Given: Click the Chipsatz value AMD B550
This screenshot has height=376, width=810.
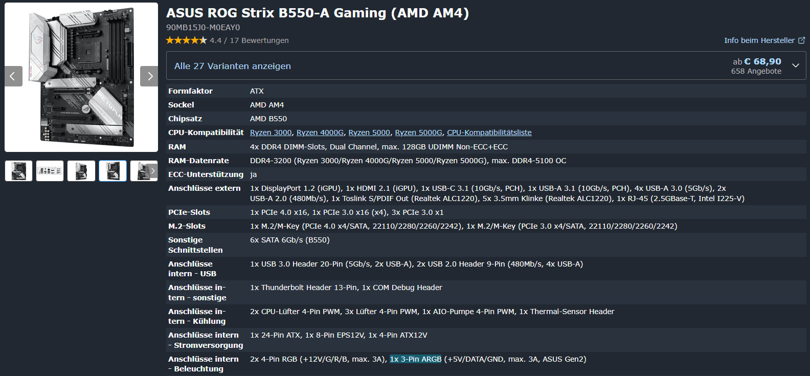Looking at the screenshot, I should click(x=268, y=119).
